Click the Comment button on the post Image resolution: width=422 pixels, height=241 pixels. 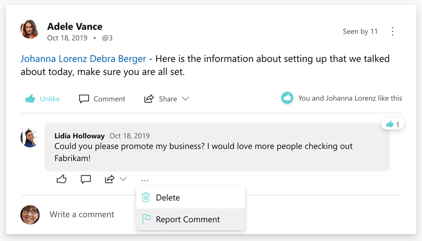click(x=102, y=98)
